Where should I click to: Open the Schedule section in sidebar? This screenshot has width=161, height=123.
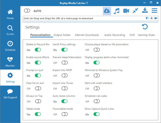[10, 46]
